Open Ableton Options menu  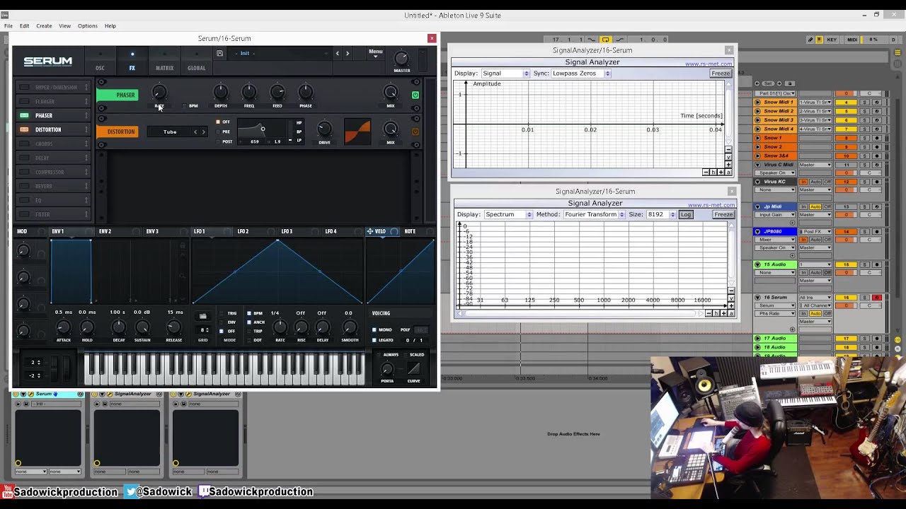coord(88,25)
